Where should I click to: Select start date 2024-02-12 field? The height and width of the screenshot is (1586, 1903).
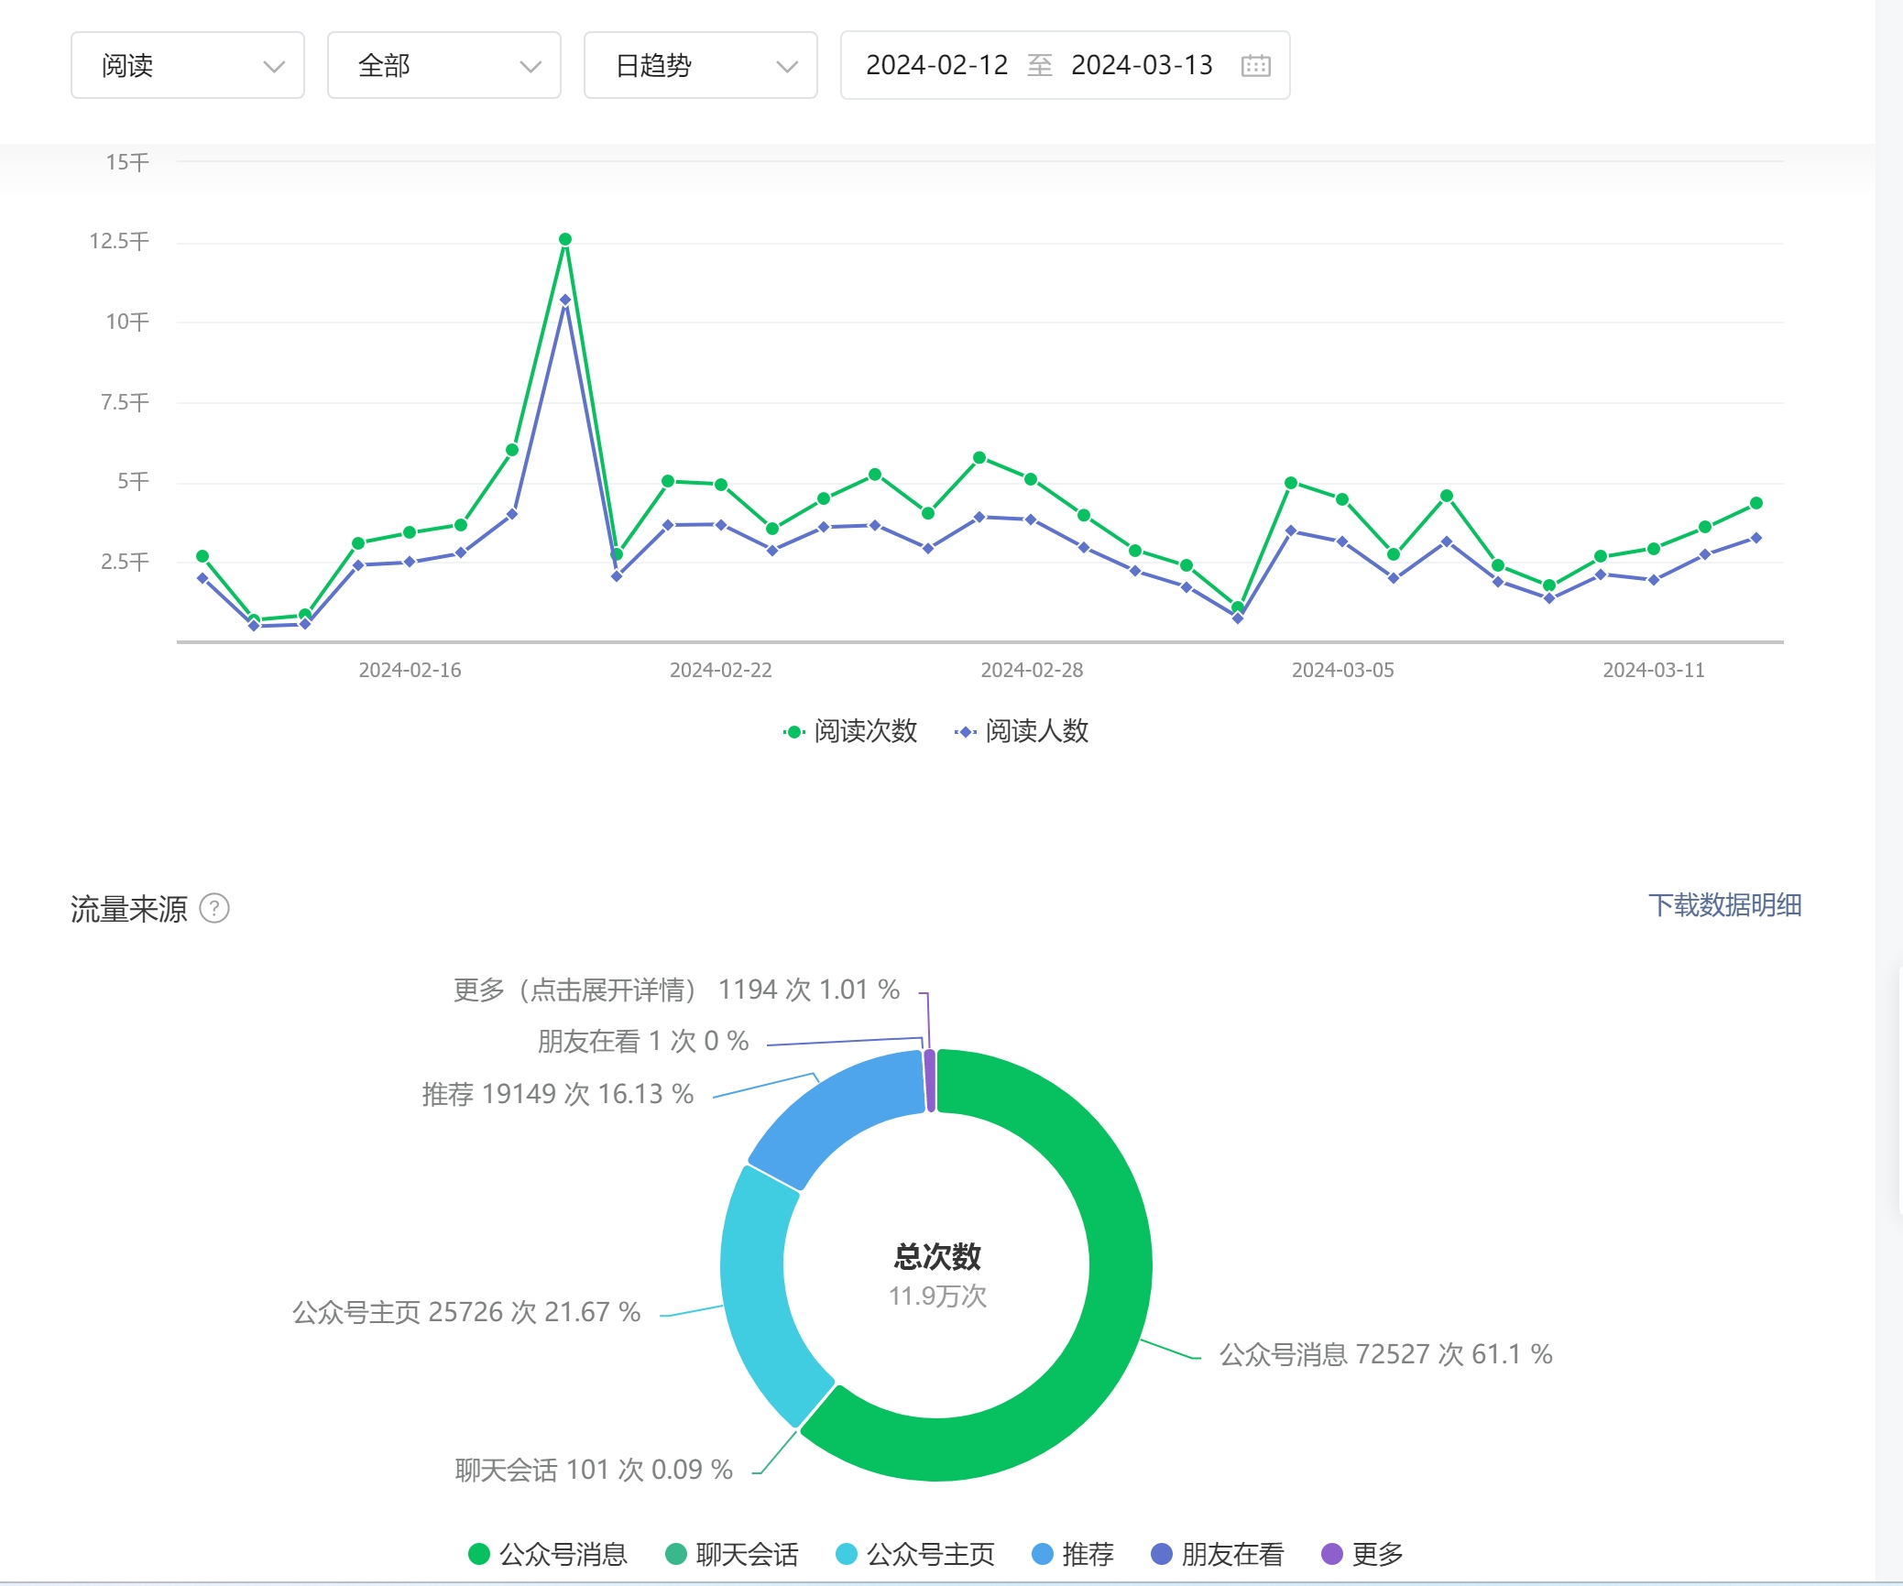click(x=936, y=65)
